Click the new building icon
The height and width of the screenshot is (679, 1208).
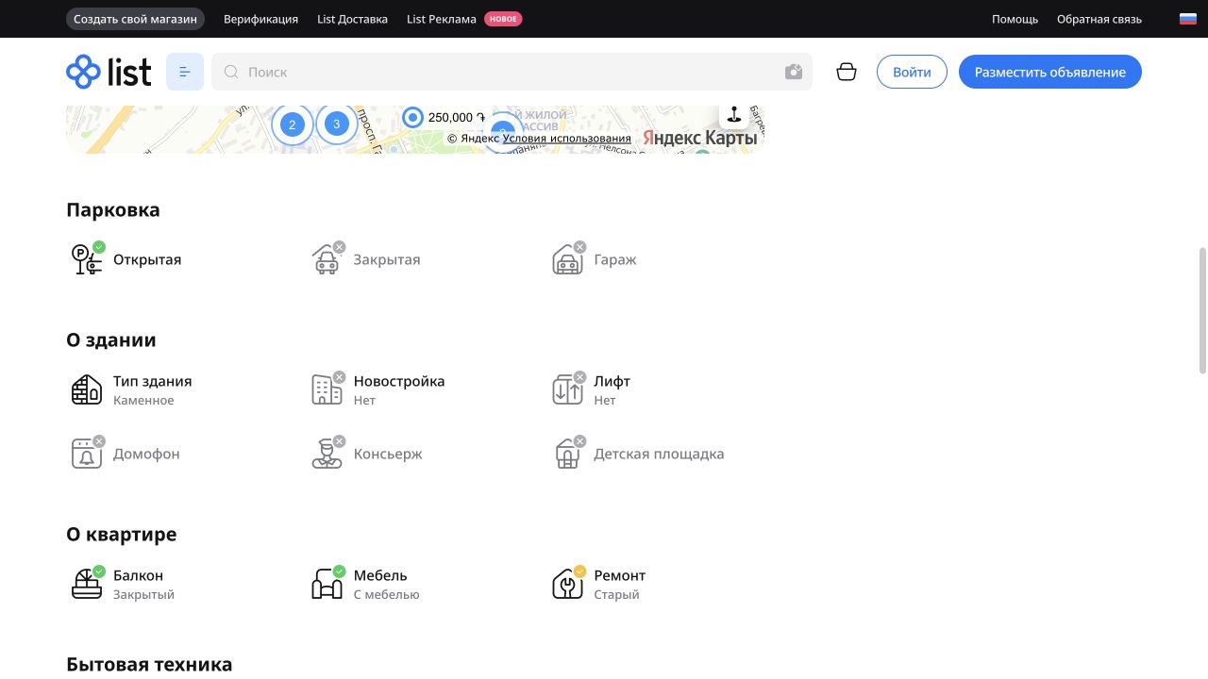tap(327, 389)
